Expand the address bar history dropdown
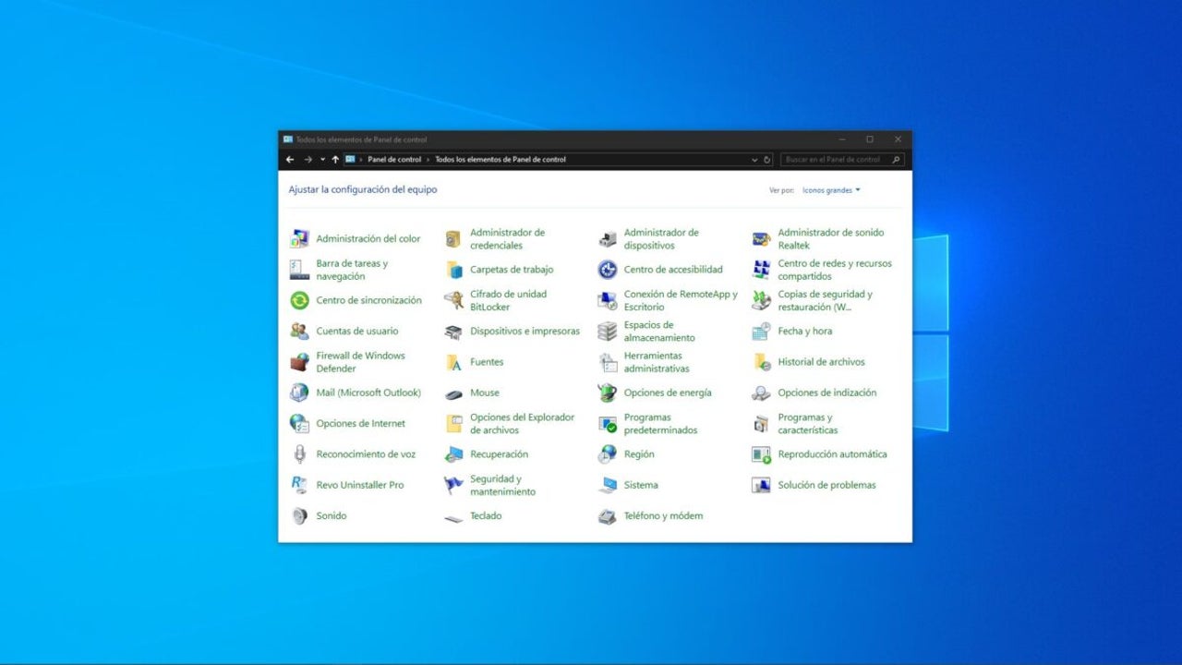This screenshot has height=665, width=1182. coord(755,159)
